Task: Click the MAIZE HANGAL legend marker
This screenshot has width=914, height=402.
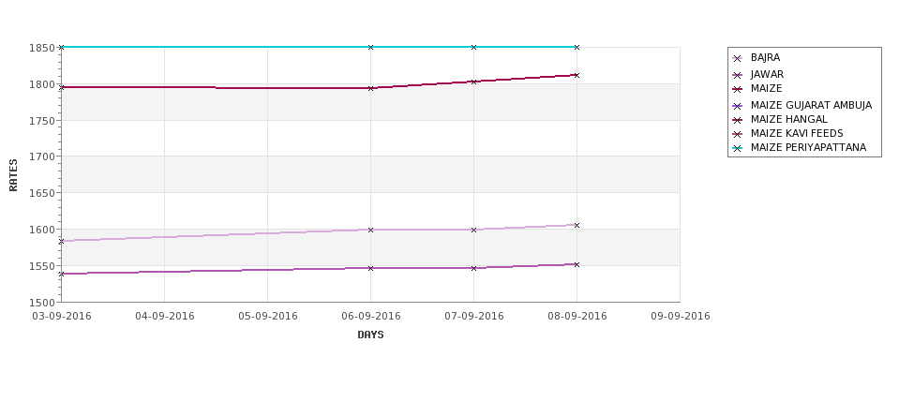Action: (738, 120)
